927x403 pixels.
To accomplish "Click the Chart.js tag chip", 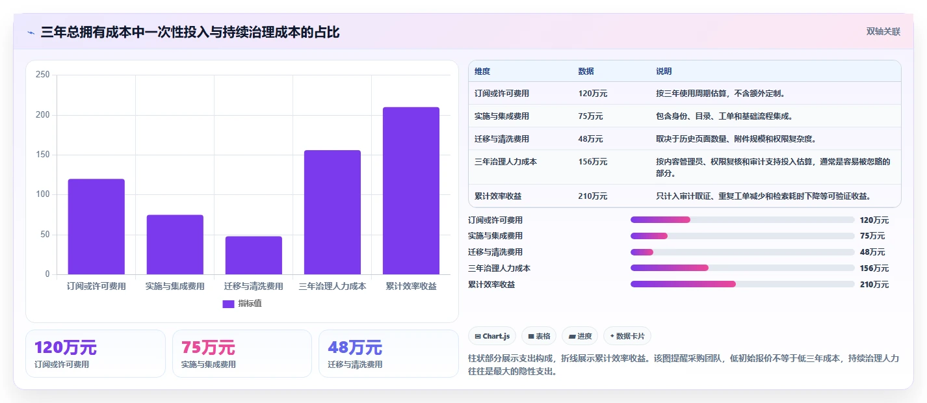I will [x=493, y=336].
